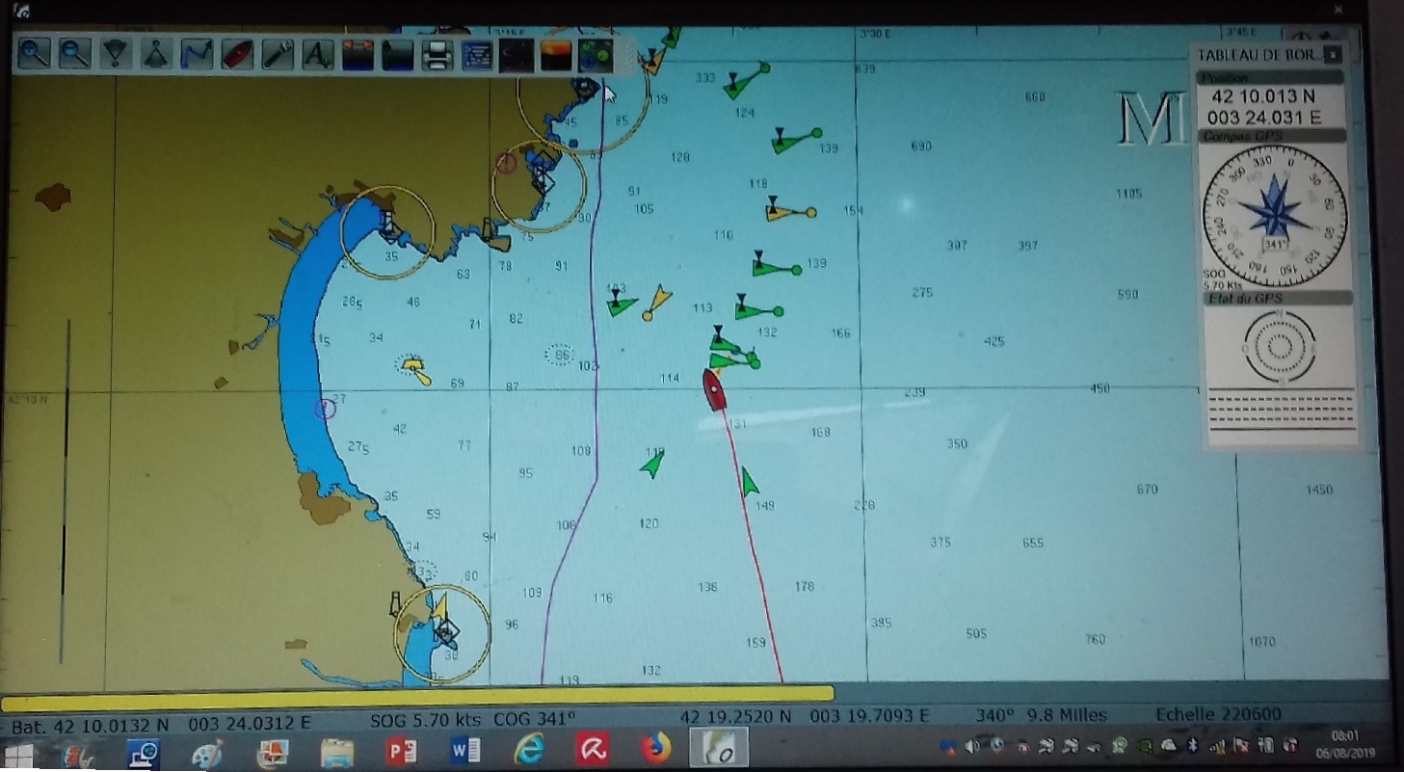Collapse the Position section header
The height and width of the screenshot is (772, 1404).
(x=1270, y=78)
